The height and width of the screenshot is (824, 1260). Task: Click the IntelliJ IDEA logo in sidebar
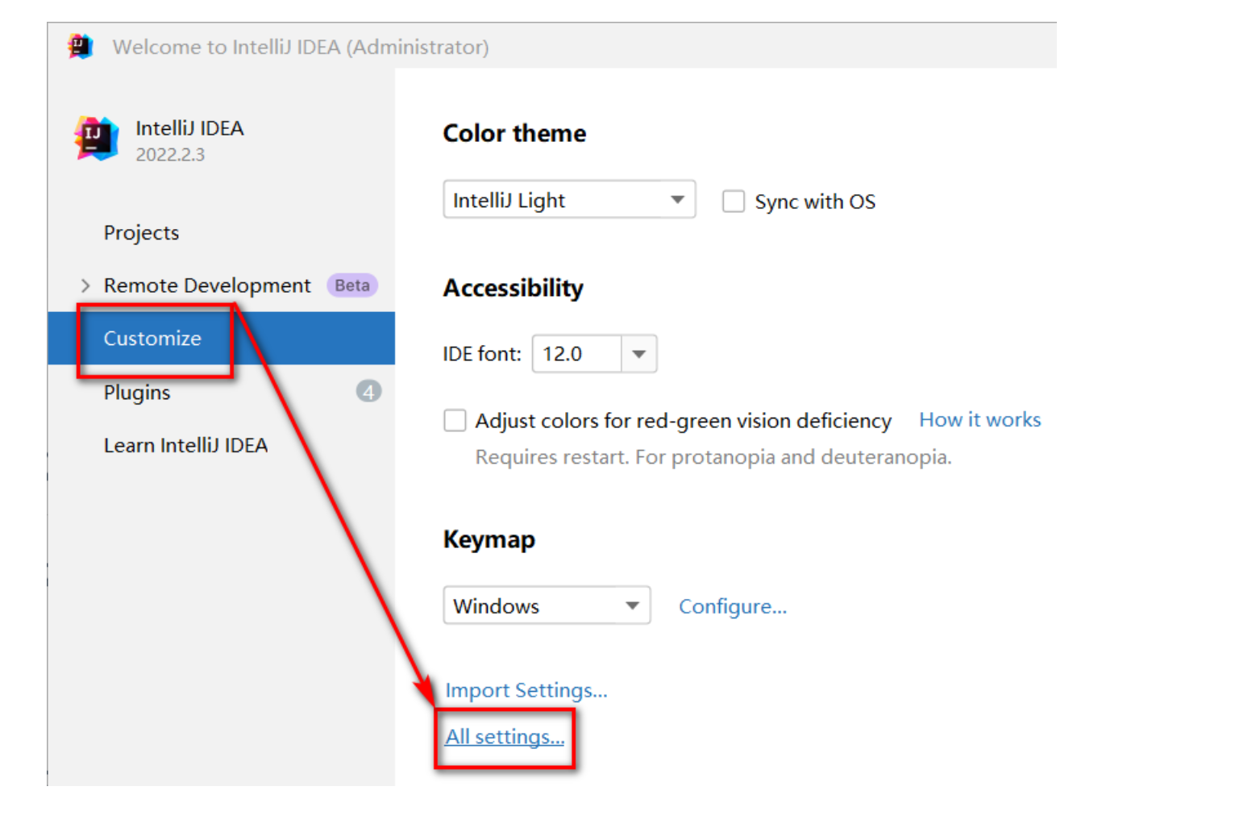(97, 139)
